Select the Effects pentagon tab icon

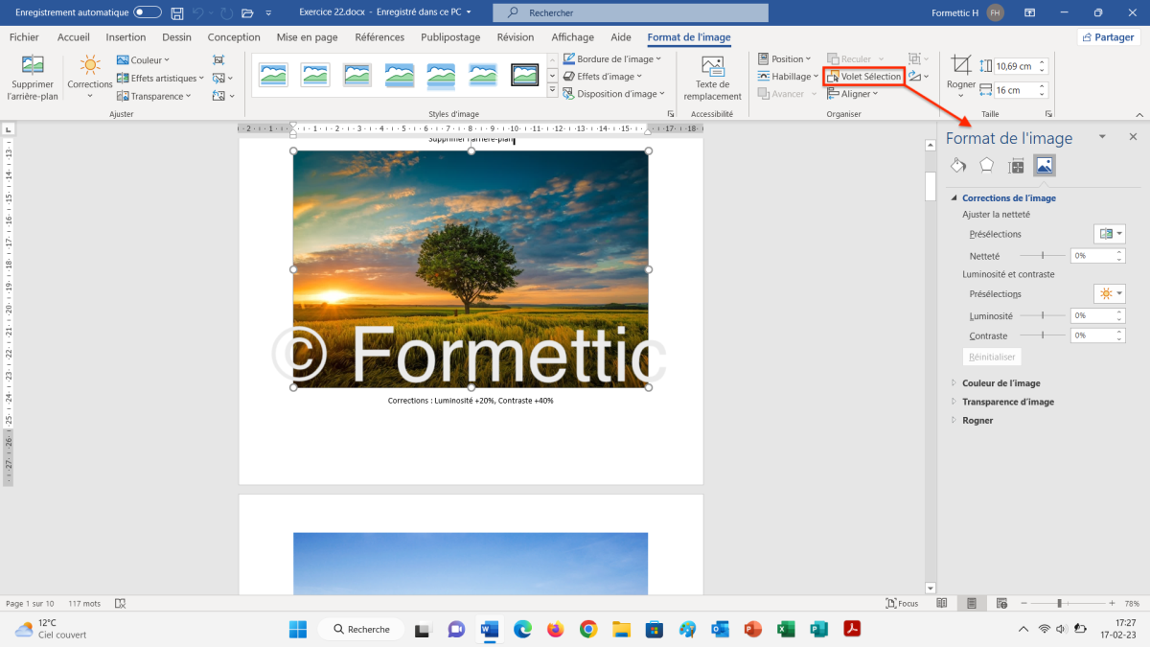[986, 166]
